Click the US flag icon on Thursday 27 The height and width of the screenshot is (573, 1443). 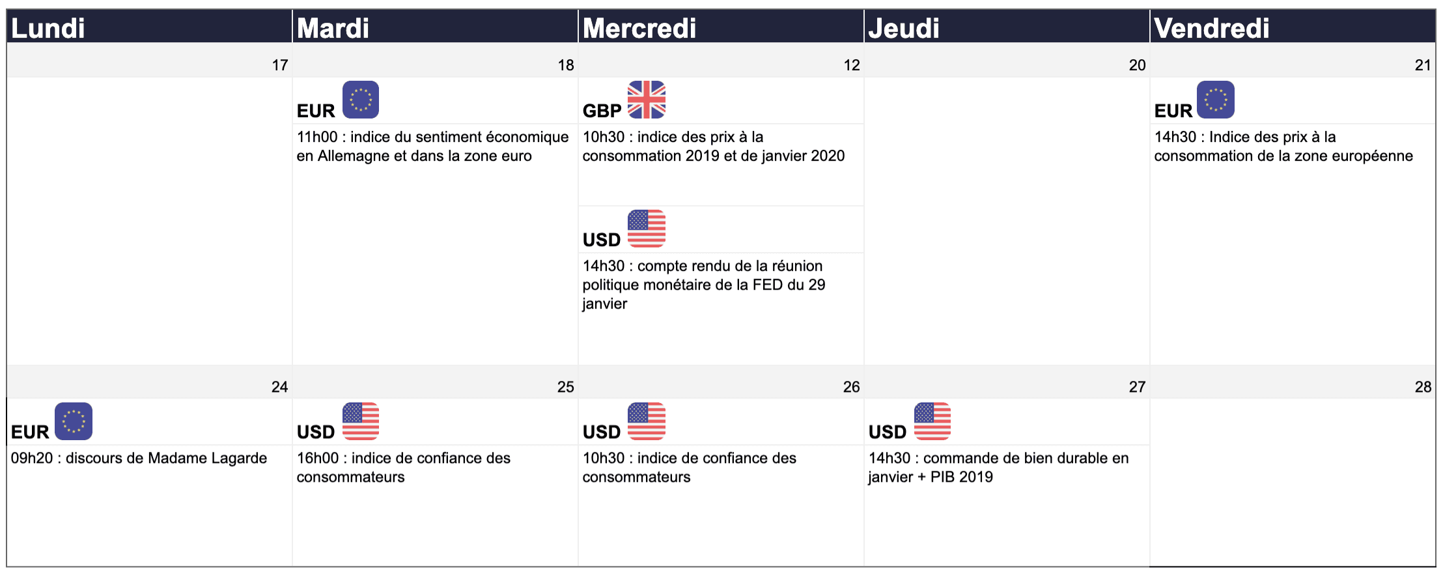point(932,421)
